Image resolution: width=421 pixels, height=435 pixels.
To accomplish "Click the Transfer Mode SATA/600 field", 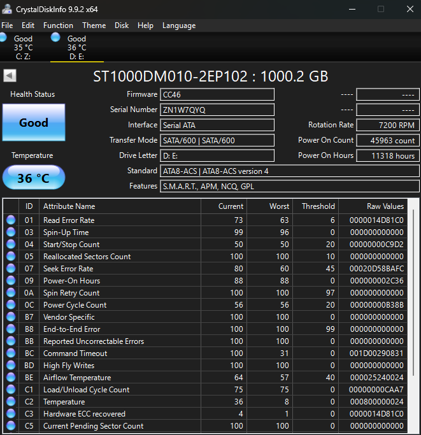I will click(217, 140).
